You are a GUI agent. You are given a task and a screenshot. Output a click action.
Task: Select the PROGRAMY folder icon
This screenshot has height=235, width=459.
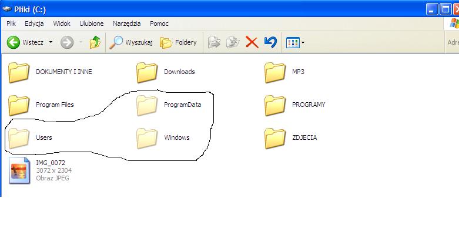click(x=275, y=105)
